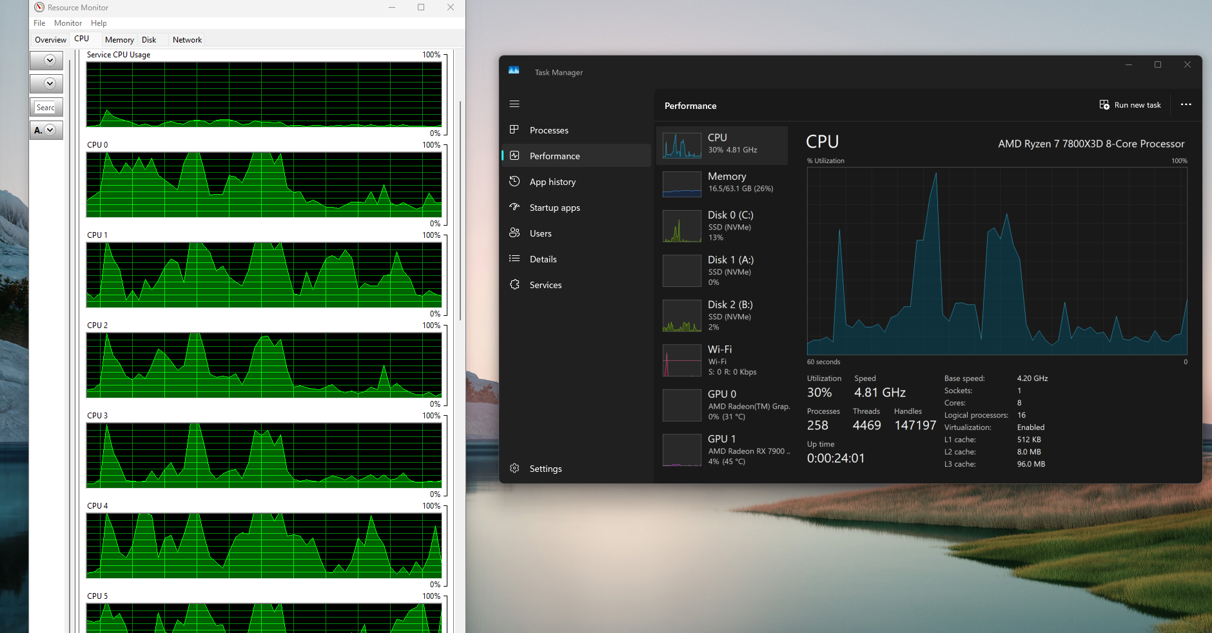The width and height of the screenshot is (1212, 633).
Task: Click the "60 seconds" label below the CPU graph
Action: click(x=824, y=362)
